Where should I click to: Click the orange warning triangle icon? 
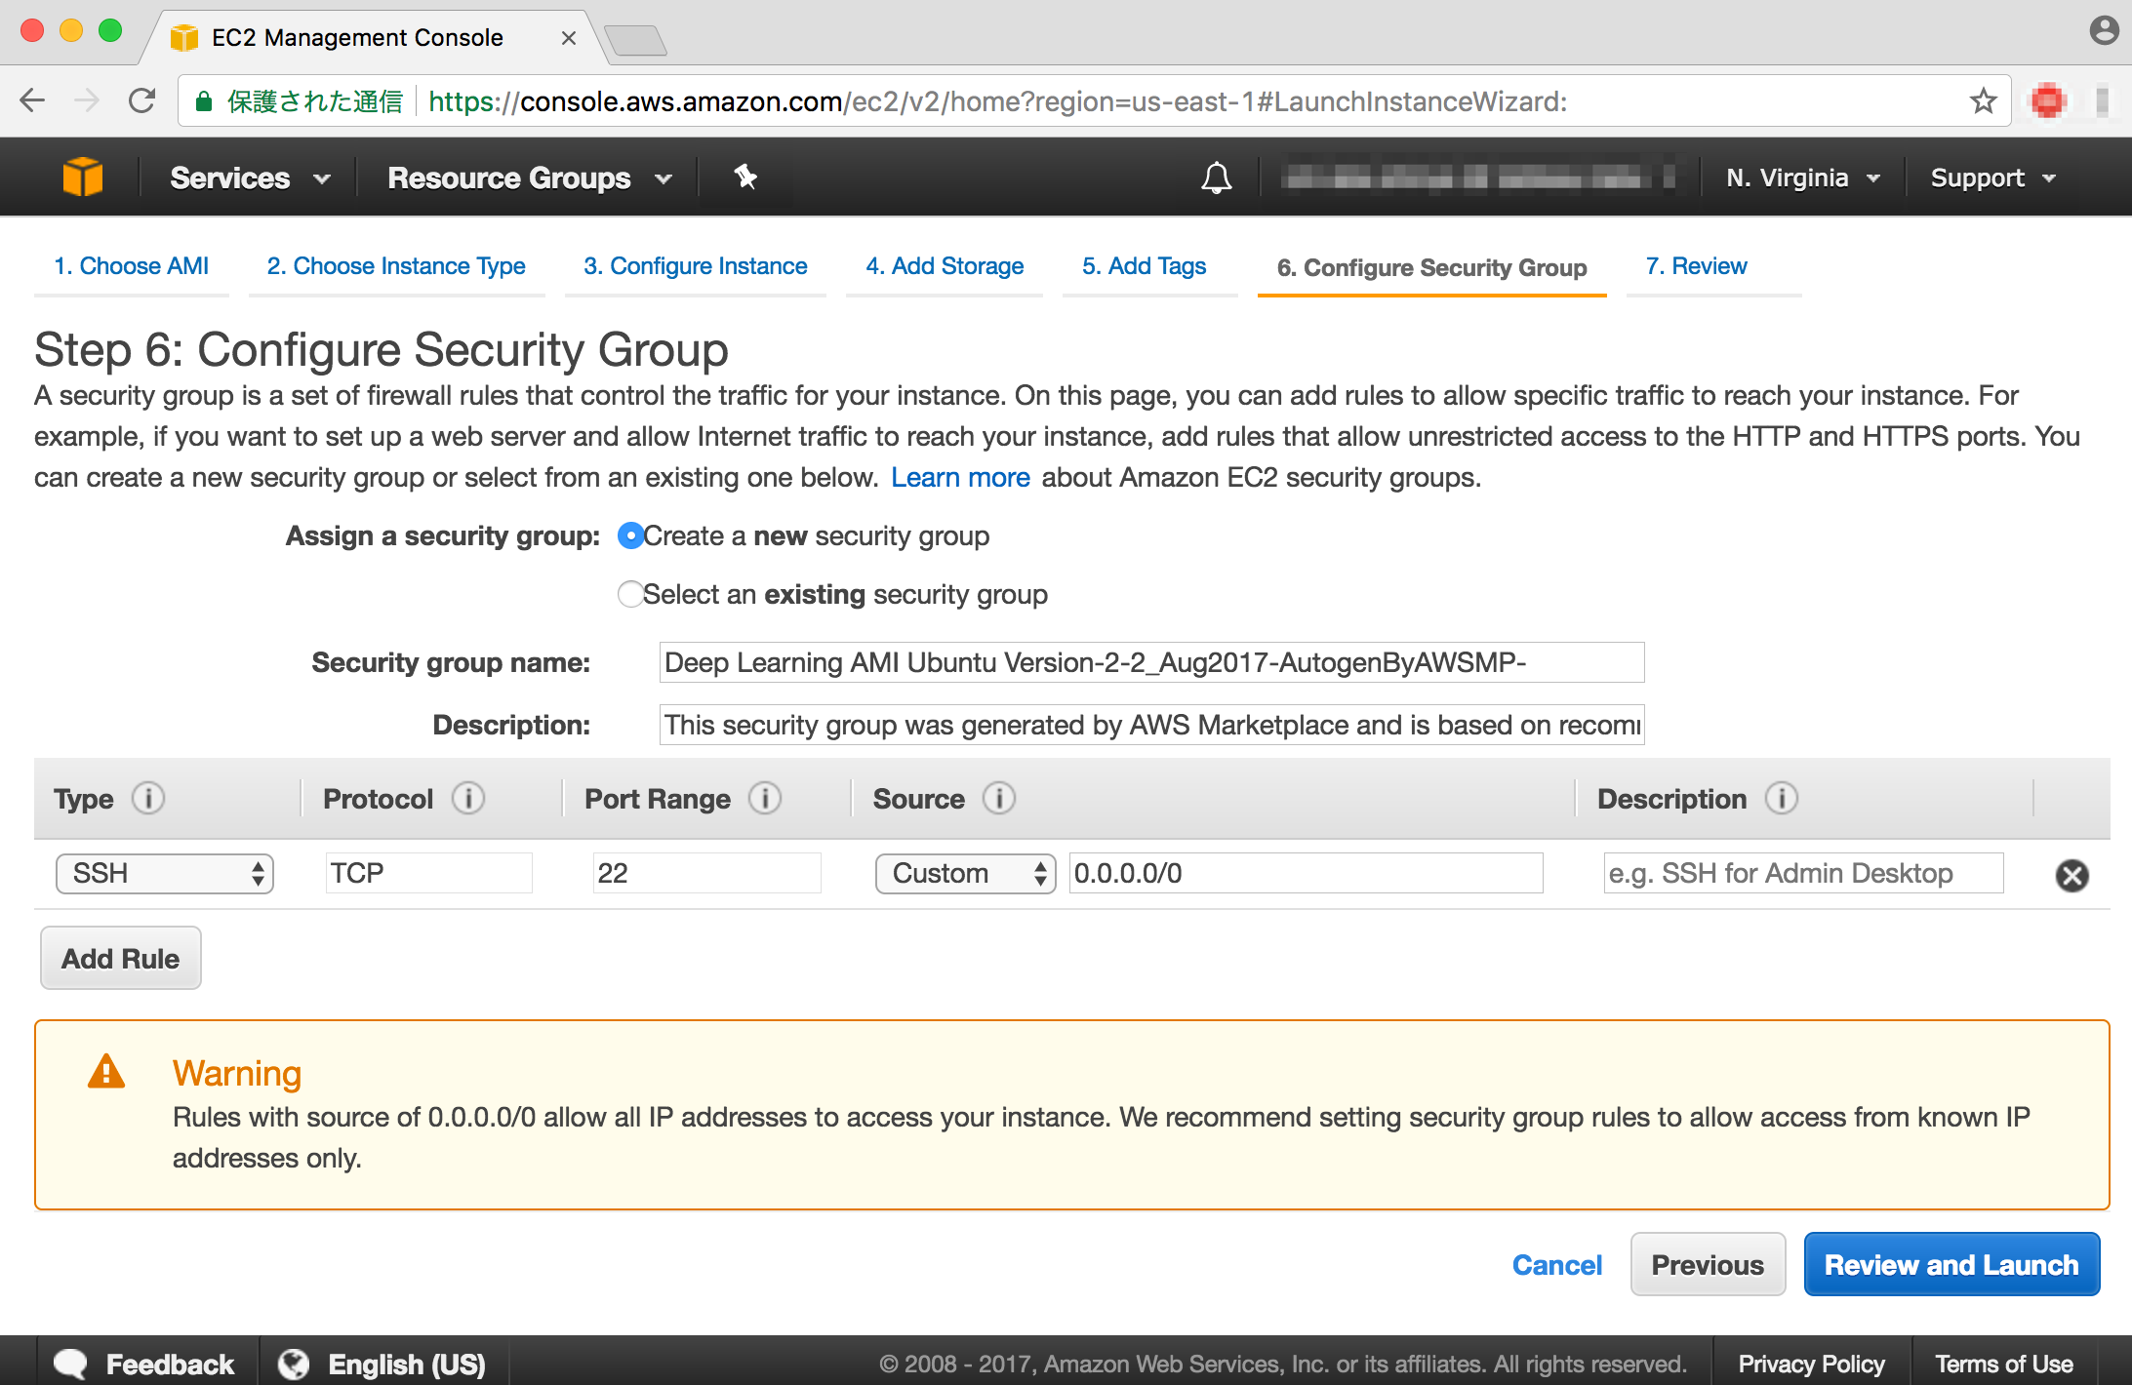106,1070
